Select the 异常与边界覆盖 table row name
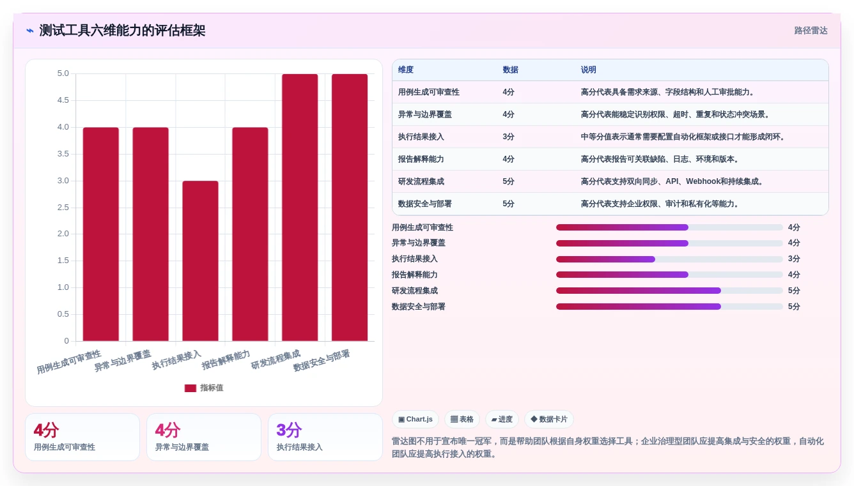 click(425, 114)
